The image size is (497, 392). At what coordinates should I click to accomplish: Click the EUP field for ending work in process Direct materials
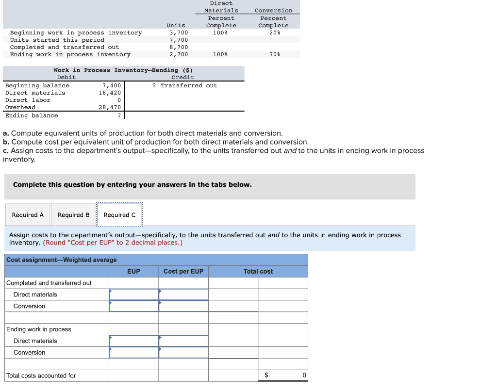pos(133,341)
